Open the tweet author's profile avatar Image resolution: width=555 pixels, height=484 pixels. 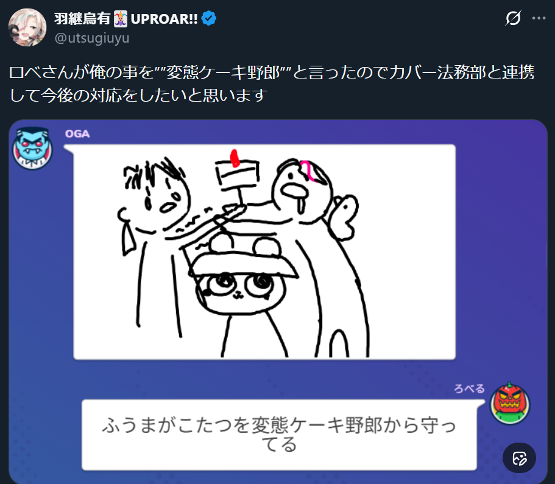click(27, 27)
